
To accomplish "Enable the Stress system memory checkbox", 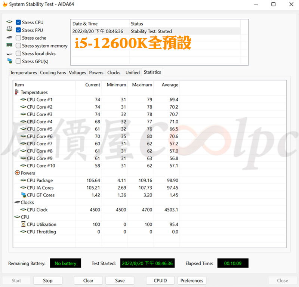I will coord(18,46).
